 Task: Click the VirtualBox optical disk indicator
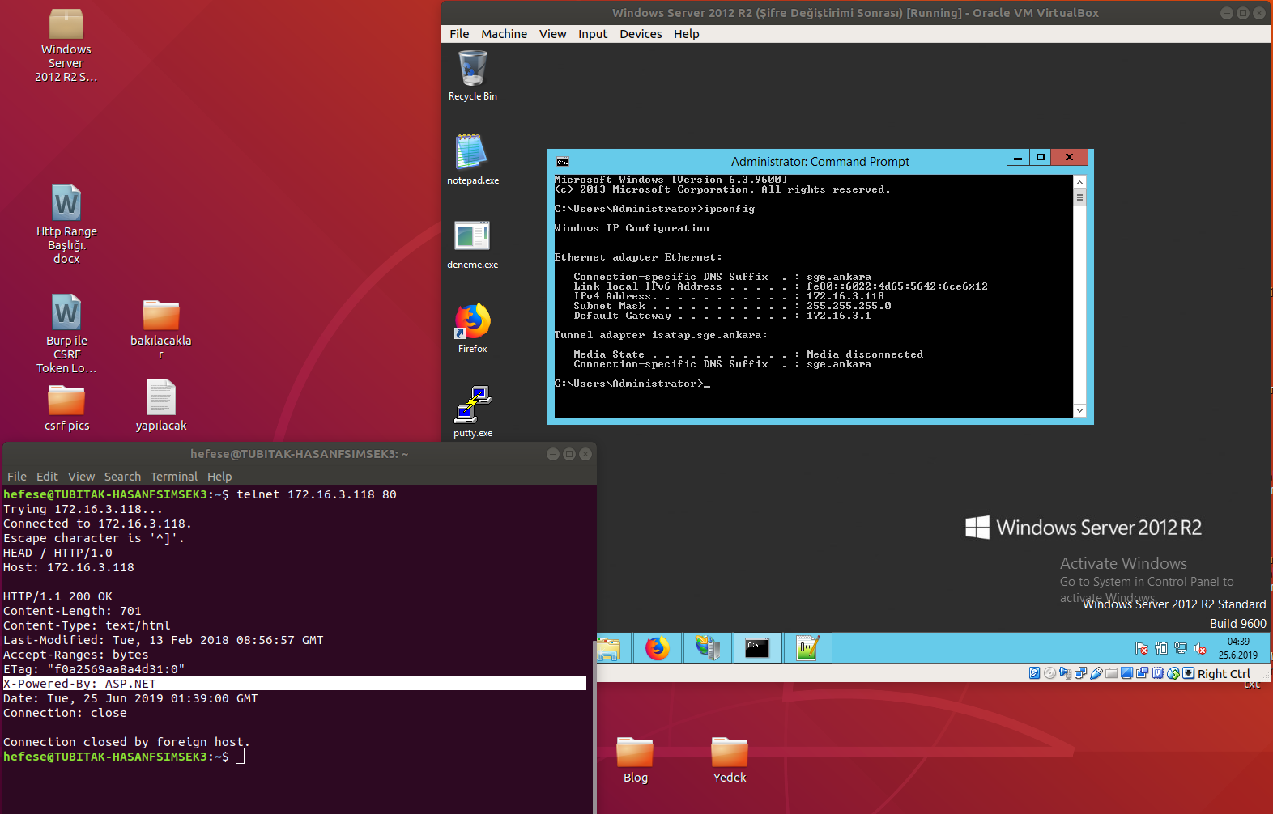[1049, 673]
